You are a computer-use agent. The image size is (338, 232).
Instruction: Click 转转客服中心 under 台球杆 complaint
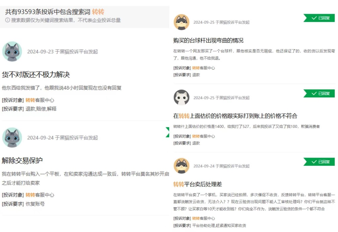pos(203,68)
